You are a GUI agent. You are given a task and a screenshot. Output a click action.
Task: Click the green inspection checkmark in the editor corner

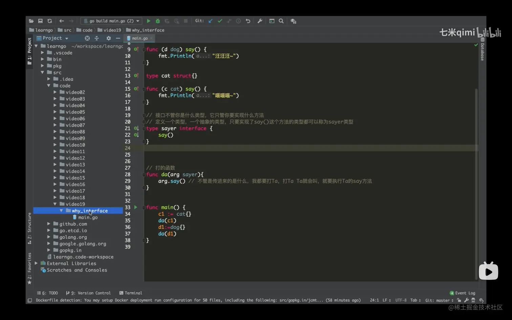pos(476,45)
